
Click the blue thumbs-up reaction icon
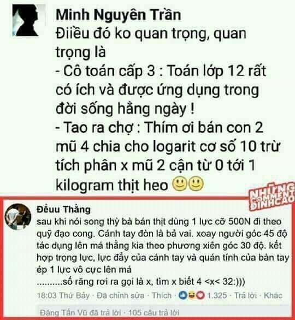[x=183, y=295]
